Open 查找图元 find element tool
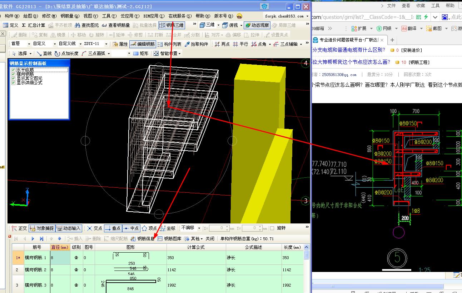 (87, 25)
